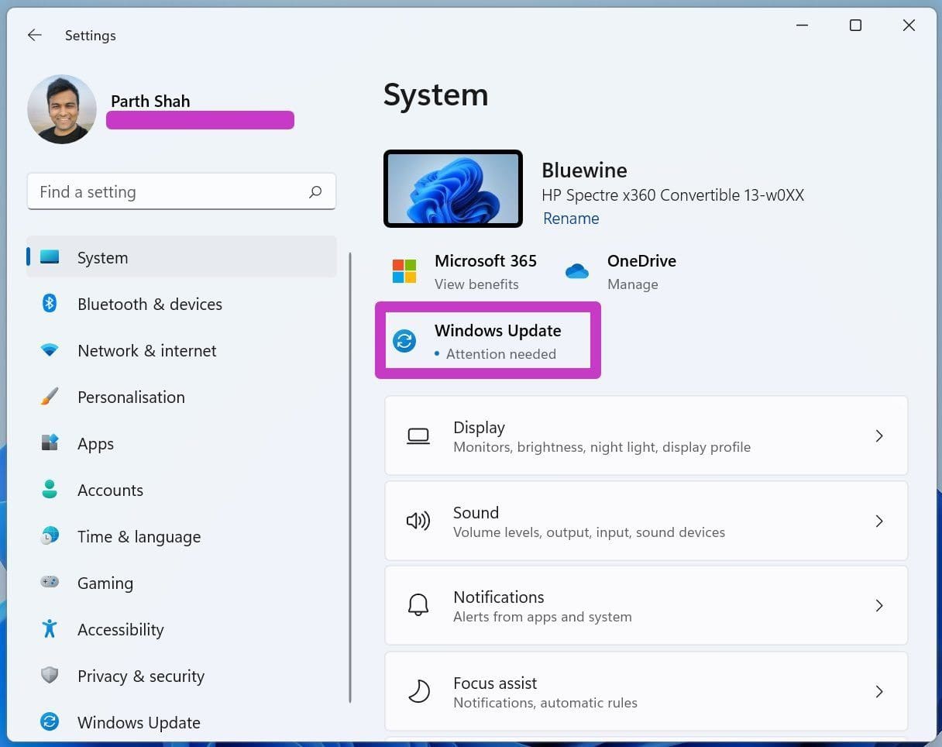Screen dimensions: 942x747
Task: Click the Bluetooth icon in sidebar
Action: click(x=50, y=304)
